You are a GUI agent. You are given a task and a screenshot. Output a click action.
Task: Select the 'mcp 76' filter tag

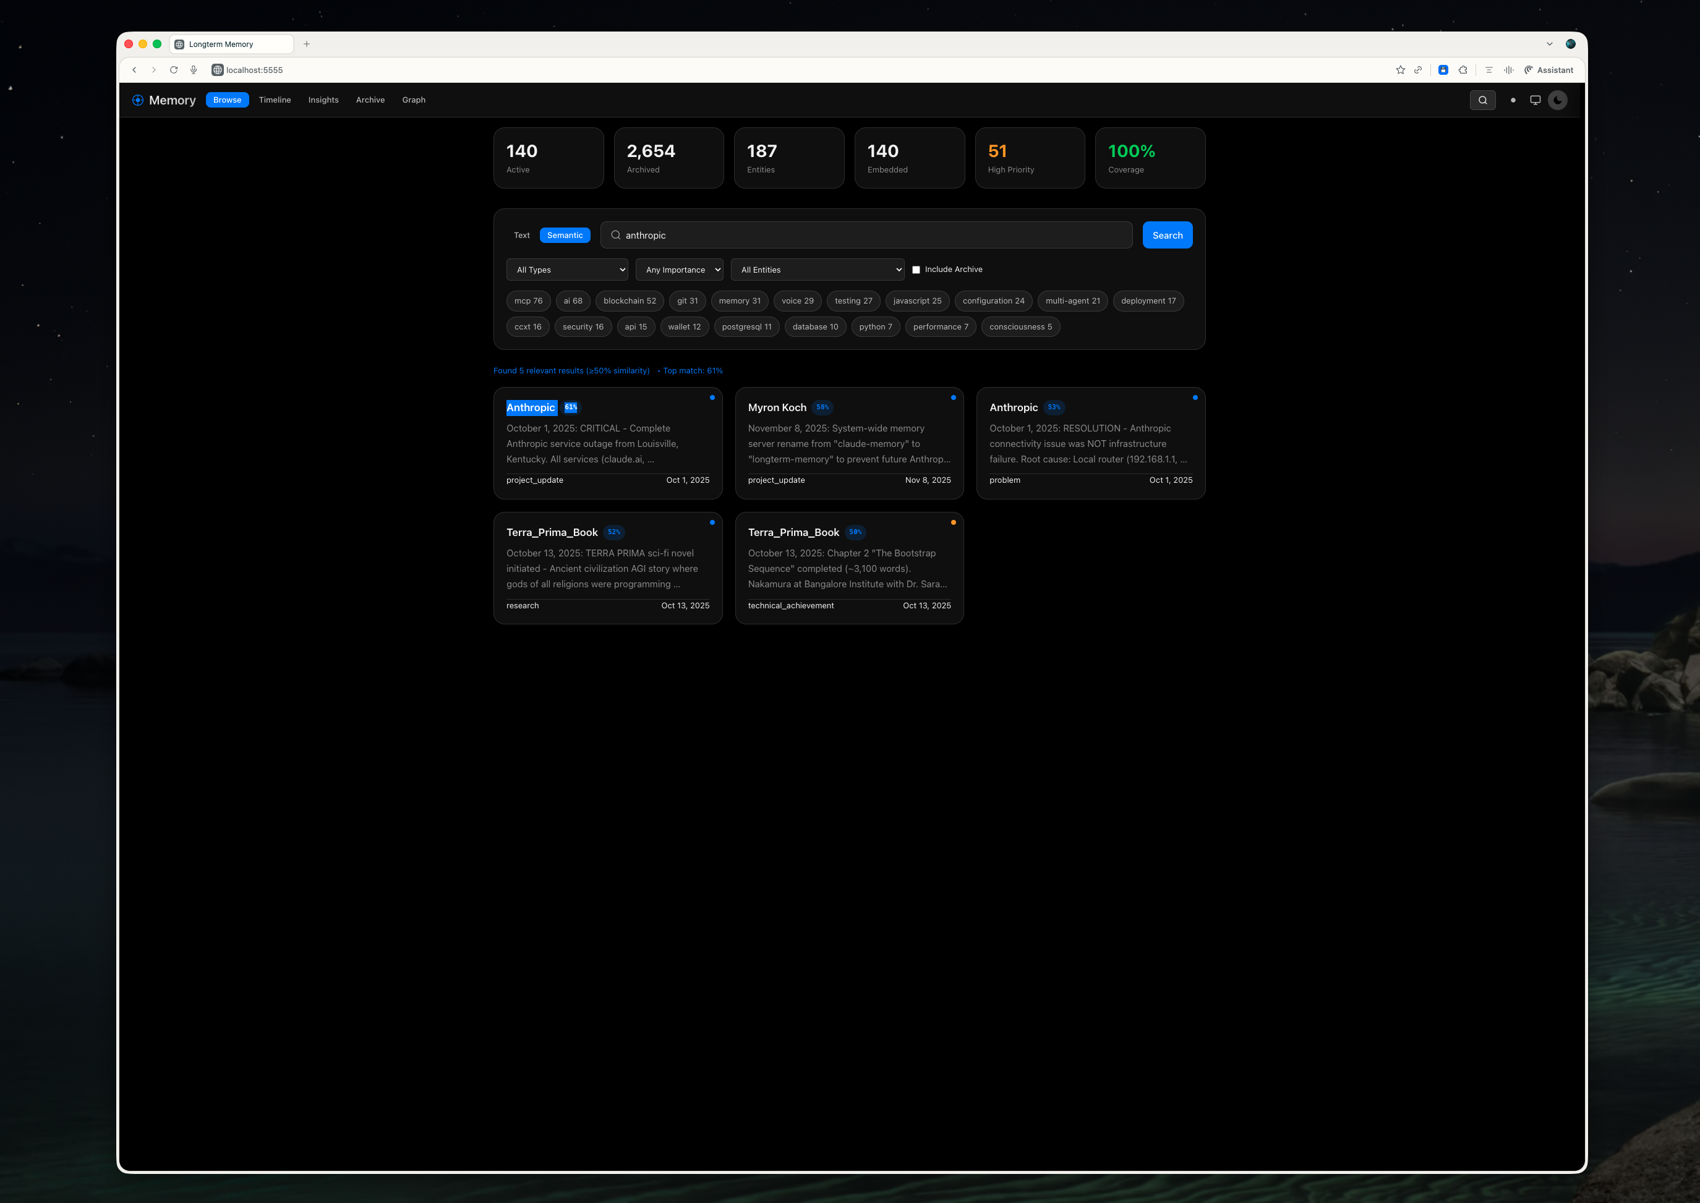pyautogui.click(x=528, y=300)
